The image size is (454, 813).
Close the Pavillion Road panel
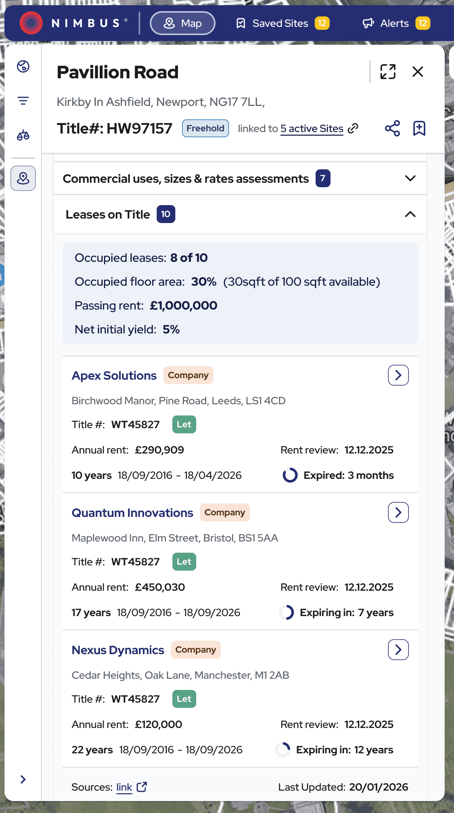point(418,72)
